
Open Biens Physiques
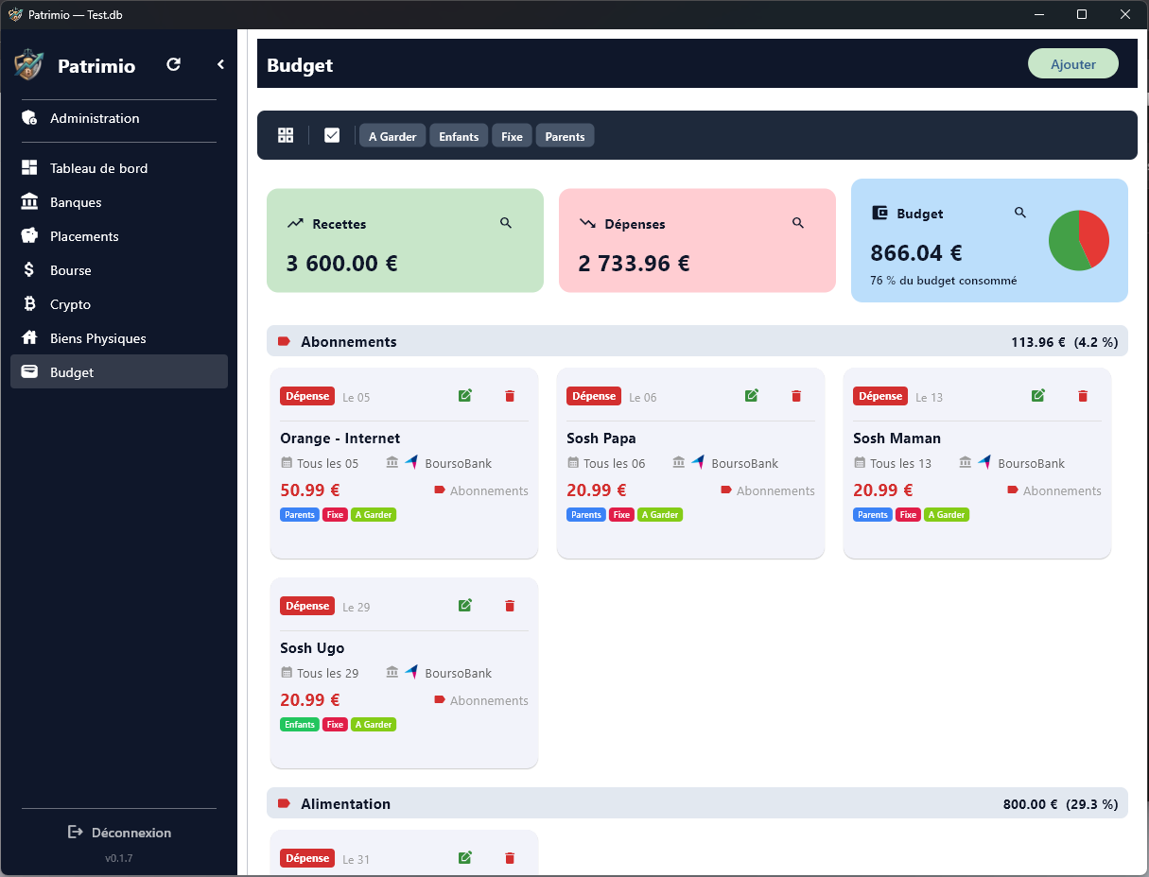[119, 338]
